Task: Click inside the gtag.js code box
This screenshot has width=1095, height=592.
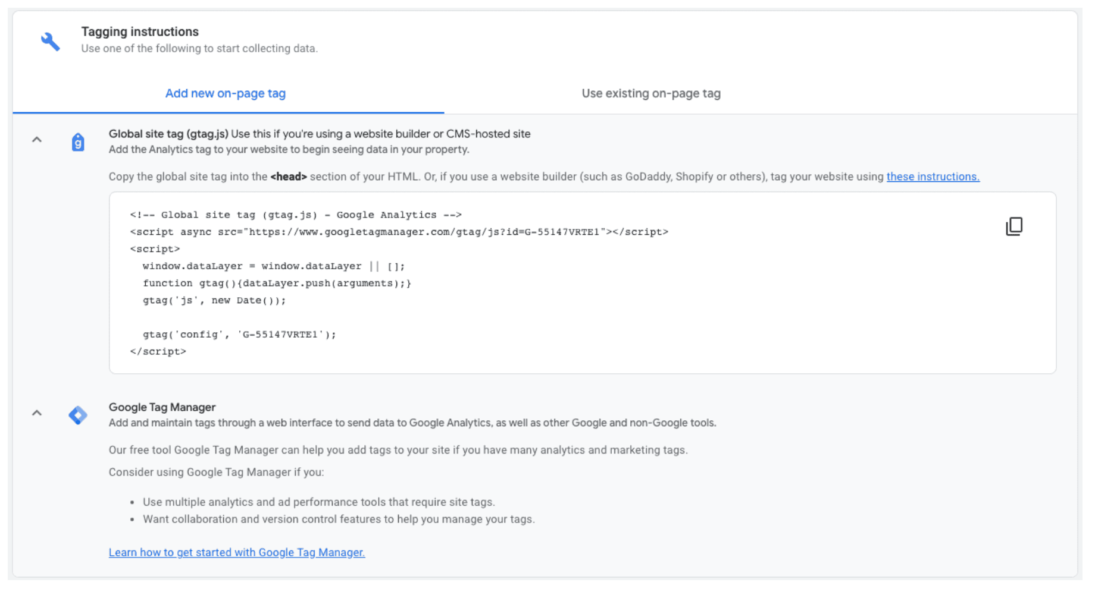Action: pyautogui.click(x=583, y=283)
